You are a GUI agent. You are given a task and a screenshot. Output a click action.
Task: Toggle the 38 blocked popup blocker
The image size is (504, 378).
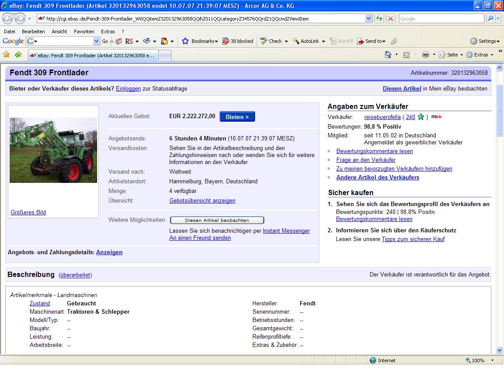point(238,41)
